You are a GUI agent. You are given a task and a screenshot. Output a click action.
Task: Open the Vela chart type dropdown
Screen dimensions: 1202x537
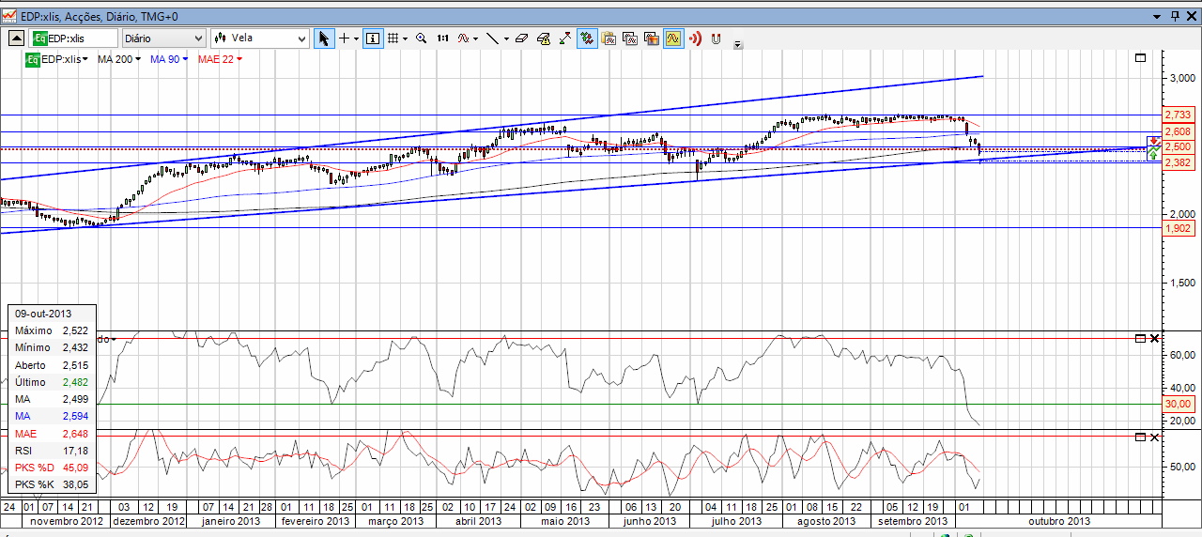pyautogui.click(x=259, y=38)
